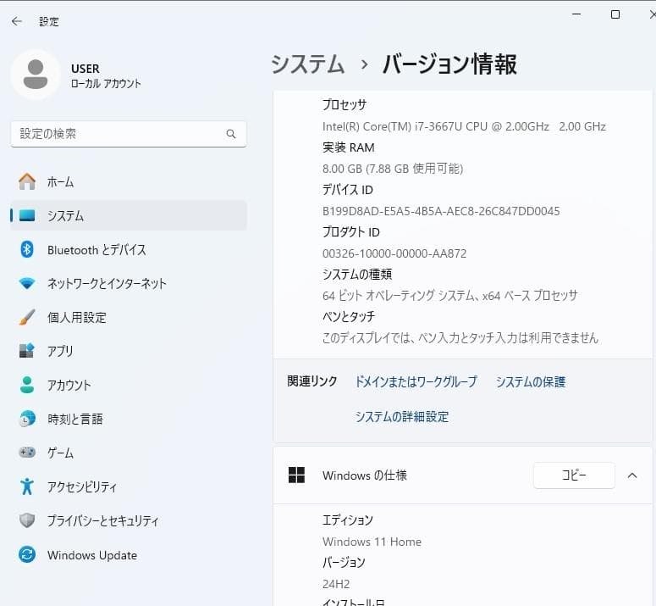Click the Windows logo icon beside Windows の仕様
This screenshot has width=656, height=606.
(x=296, y=475)
